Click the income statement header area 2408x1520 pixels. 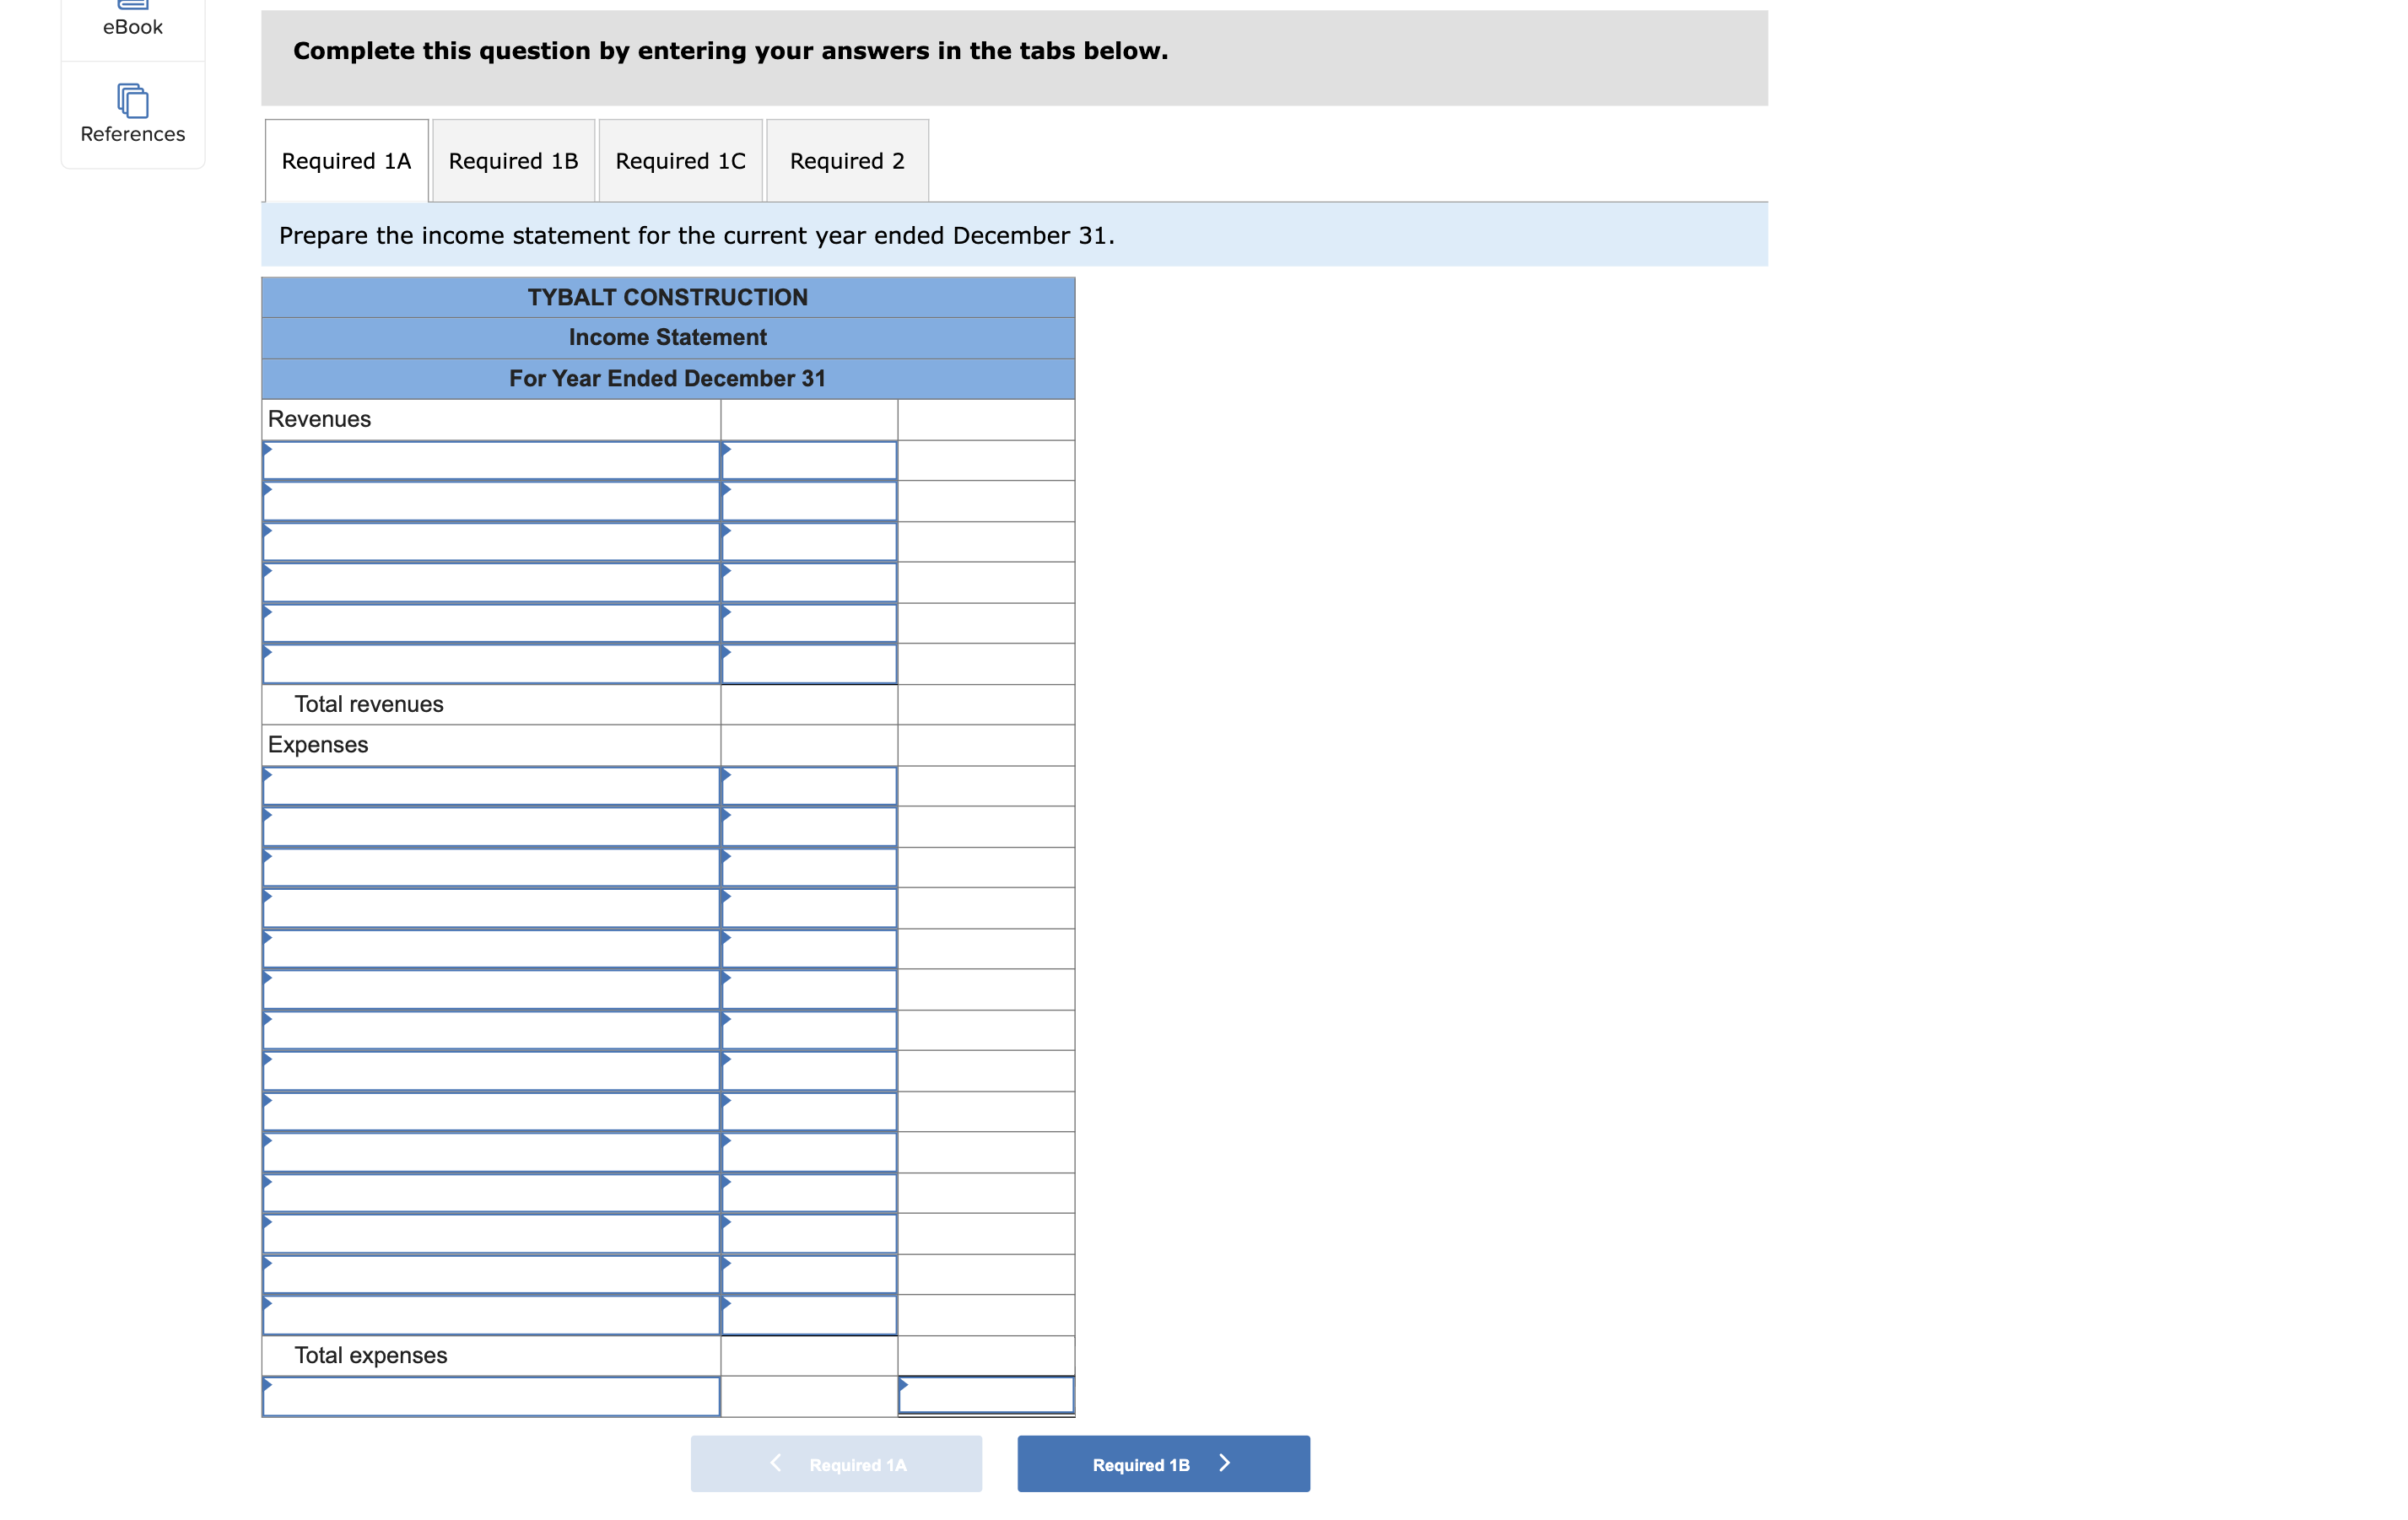671,337
